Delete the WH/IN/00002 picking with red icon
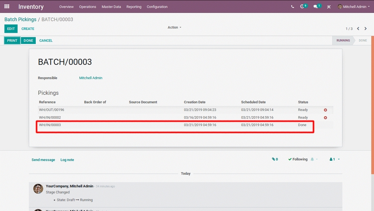 tap(325, 118)
